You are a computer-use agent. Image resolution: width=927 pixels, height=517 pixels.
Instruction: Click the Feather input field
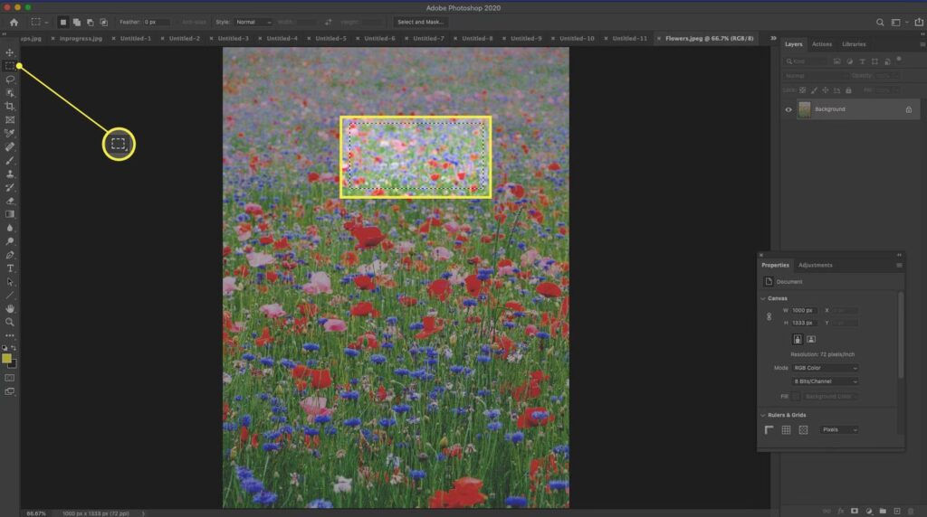pos(156,22)
